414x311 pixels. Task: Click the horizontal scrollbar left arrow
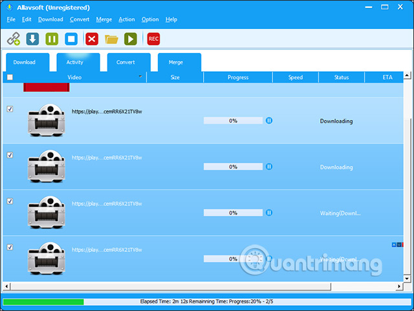click(x=6, y=286)
